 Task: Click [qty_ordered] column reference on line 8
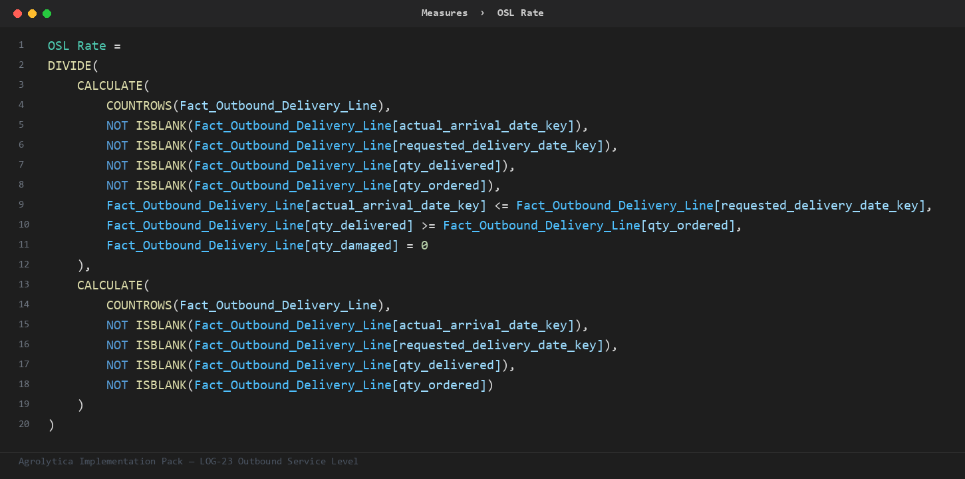tap(440, 186)
